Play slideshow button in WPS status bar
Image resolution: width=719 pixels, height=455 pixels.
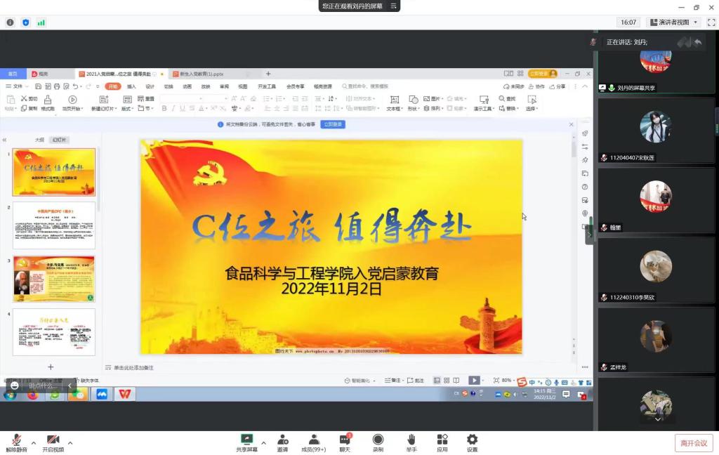pyautogui.click(x=474, y=381)
